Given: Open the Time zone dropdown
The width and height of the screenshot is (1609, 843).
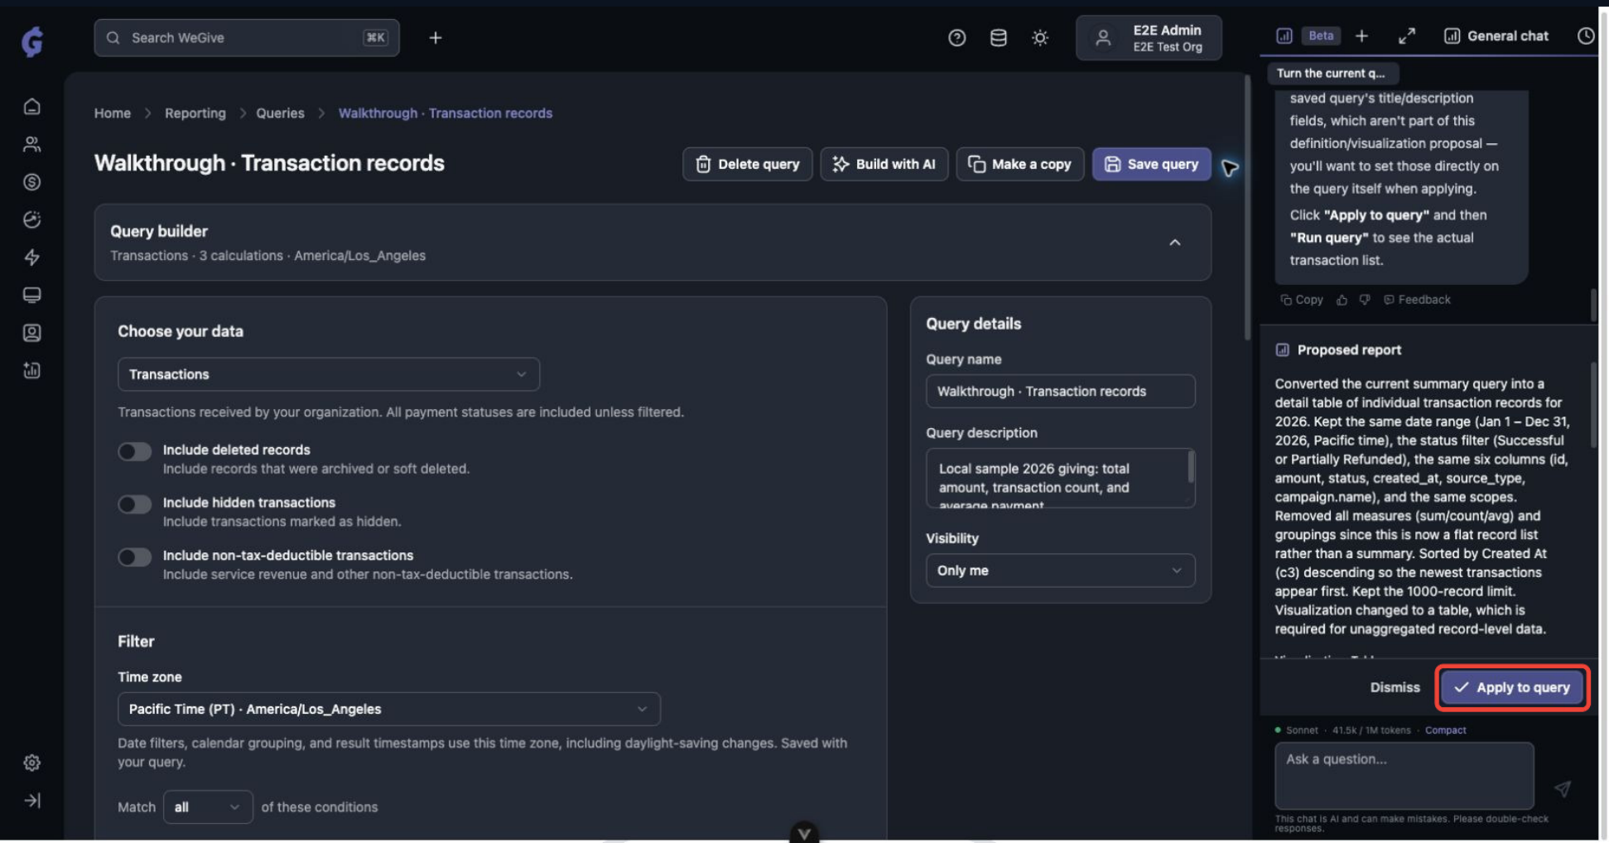Looking at the screenshot, I should pos(389,709).
